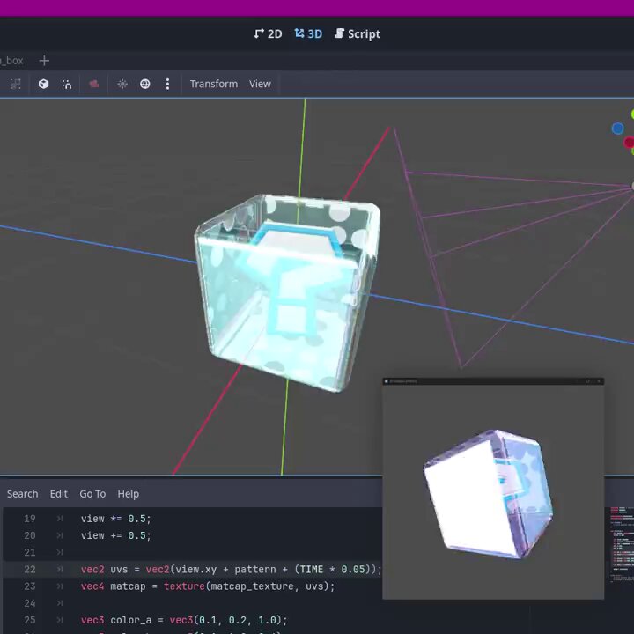
Task: Open the View dropdown menu
Action: coord(260,84)
